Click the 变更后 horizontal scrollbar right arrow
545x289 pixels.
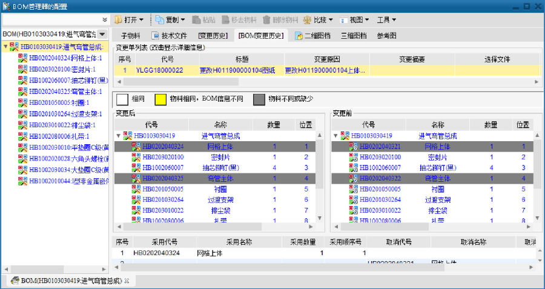311,227
